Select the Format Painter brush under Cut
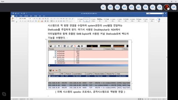Viewport: 178px width, 100px height. click(17, 22)
